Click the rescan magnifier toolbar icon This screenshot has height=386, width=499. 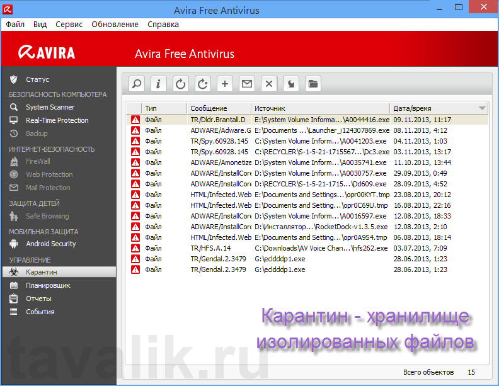coord(137,84)
